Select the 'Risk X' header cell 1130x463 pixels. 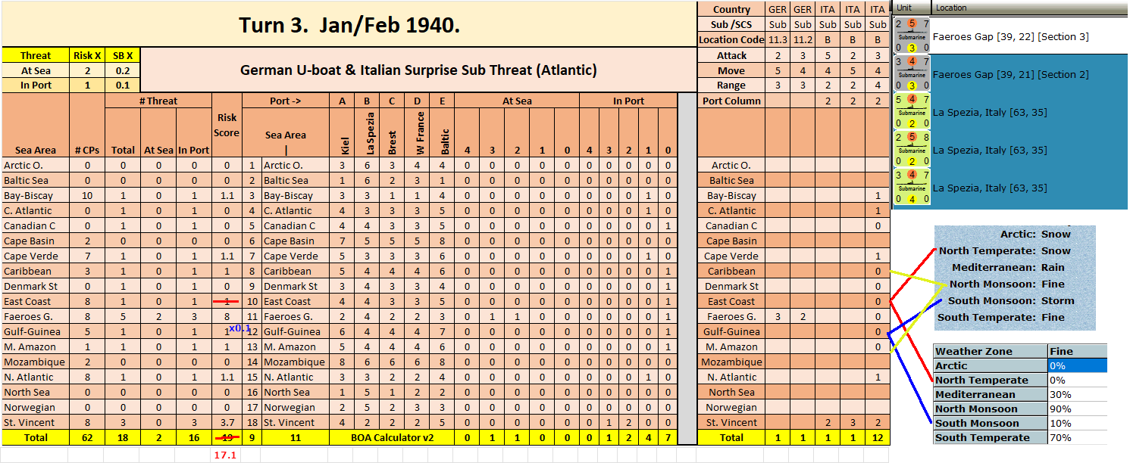pyautogui.click(x=87, y=55)
